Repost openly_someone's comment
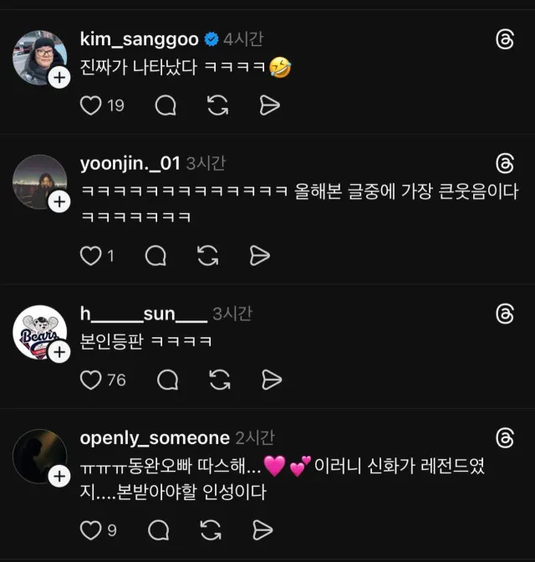Screen dimensions: 535x562 tap(211, 529)
